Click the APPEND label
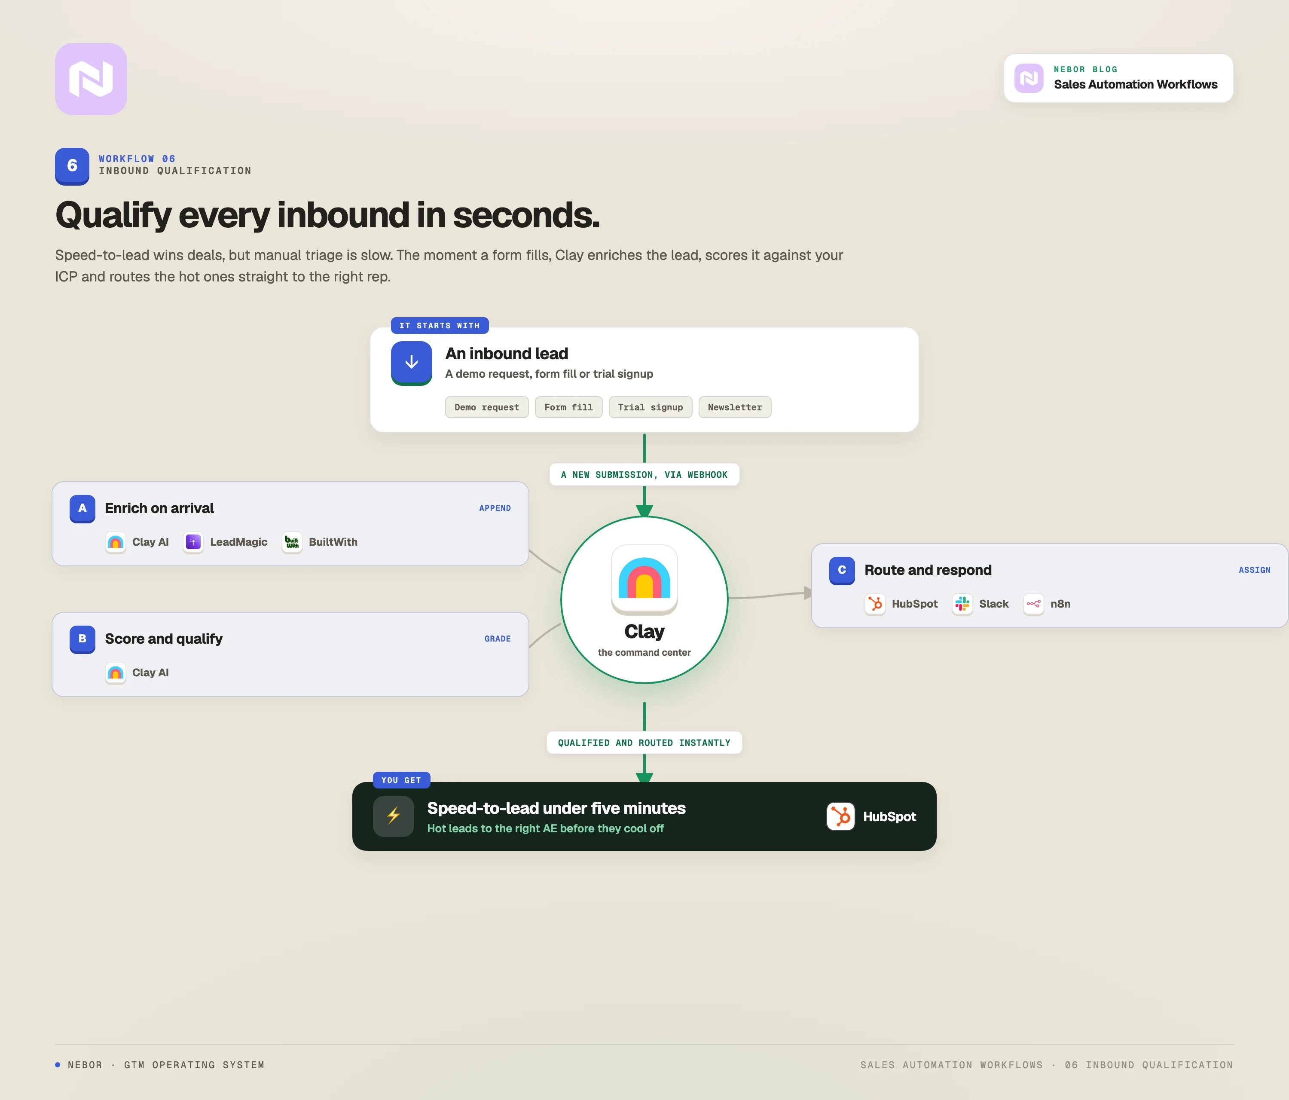The width and height of the screenshot is (1289, 1100). coord(495,508)
